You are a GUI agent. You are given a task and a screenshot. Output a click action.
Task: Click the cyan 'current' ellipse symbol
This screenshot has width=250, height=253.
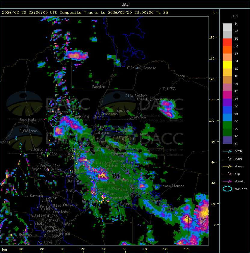227,189
